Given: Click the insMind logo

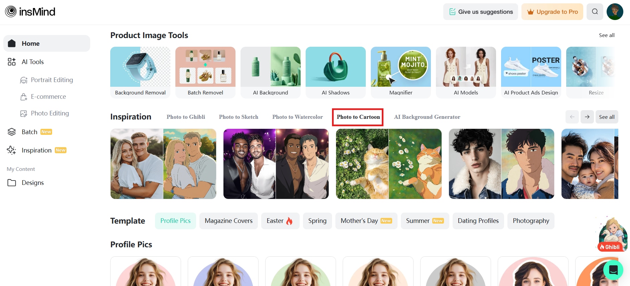Looking at the screenshot, I should (x=30, y=12).
